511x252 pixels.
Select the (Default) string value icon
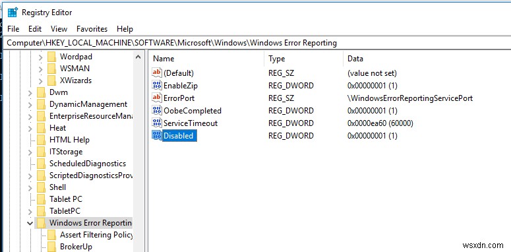[x=157, y=73]
